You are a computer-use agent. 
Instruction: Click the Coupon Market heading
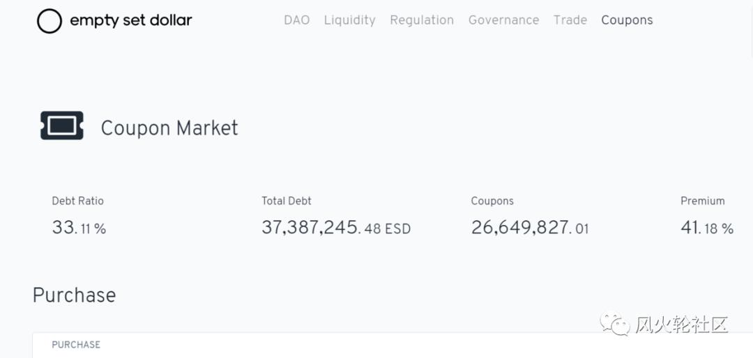coord(169,128)
